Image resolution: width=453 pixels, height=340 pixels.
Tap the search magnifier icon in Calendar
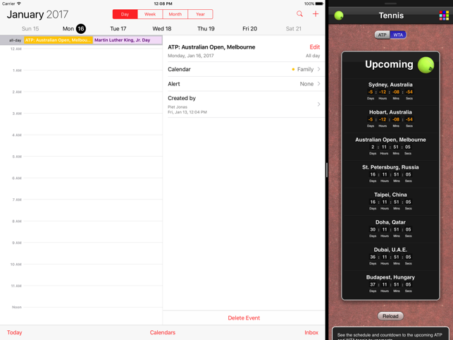tap(299, 14)
